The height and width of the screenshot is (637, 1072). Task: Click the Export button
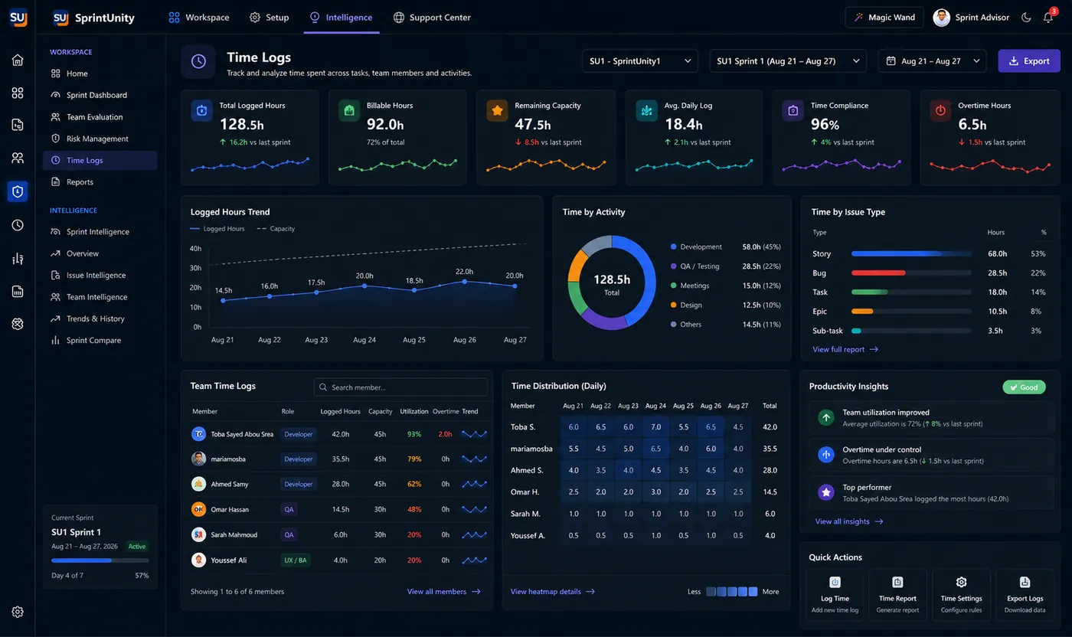coord(1029,60)
